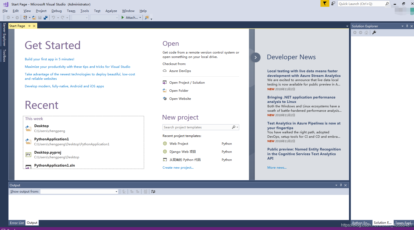Toggle auto-hide pin on Solution Explorer
The height and width of the screenshot is (230, 414).
coord(407,26)
